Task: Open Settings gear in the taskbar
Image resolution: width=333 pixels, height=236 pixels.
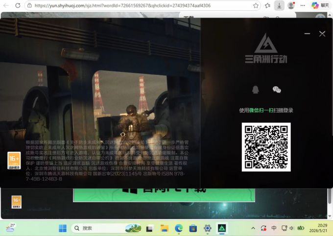Action: coord(208,228)
